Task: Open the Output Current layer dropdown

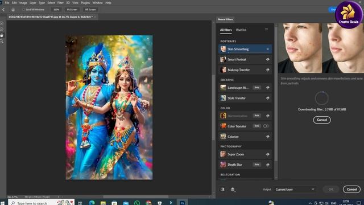Action: click(295, 190)
